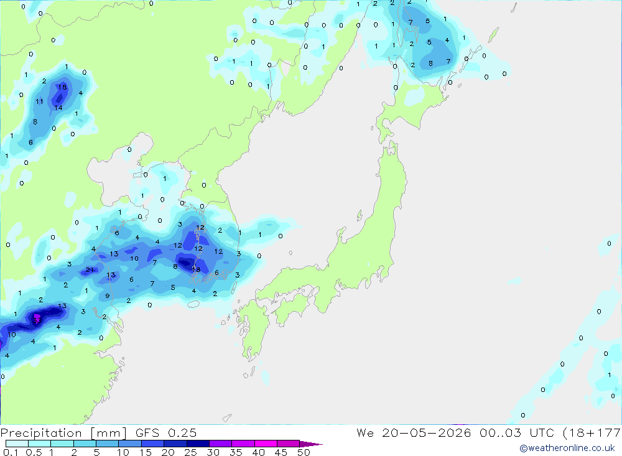The image size is (622, 456).
Task: Choose the 25–30 mm navy legend swatch
Action: (198, 444)
